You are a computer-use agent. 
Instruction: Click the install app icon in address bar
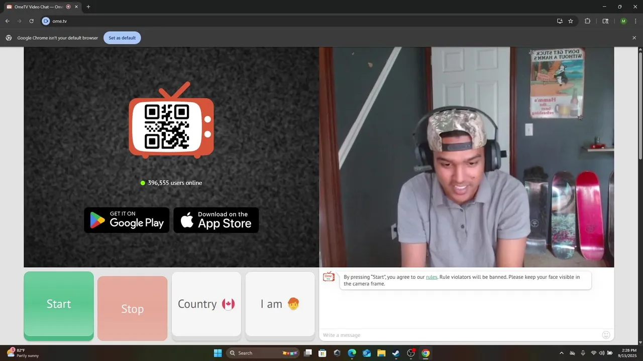click(560, 21)
